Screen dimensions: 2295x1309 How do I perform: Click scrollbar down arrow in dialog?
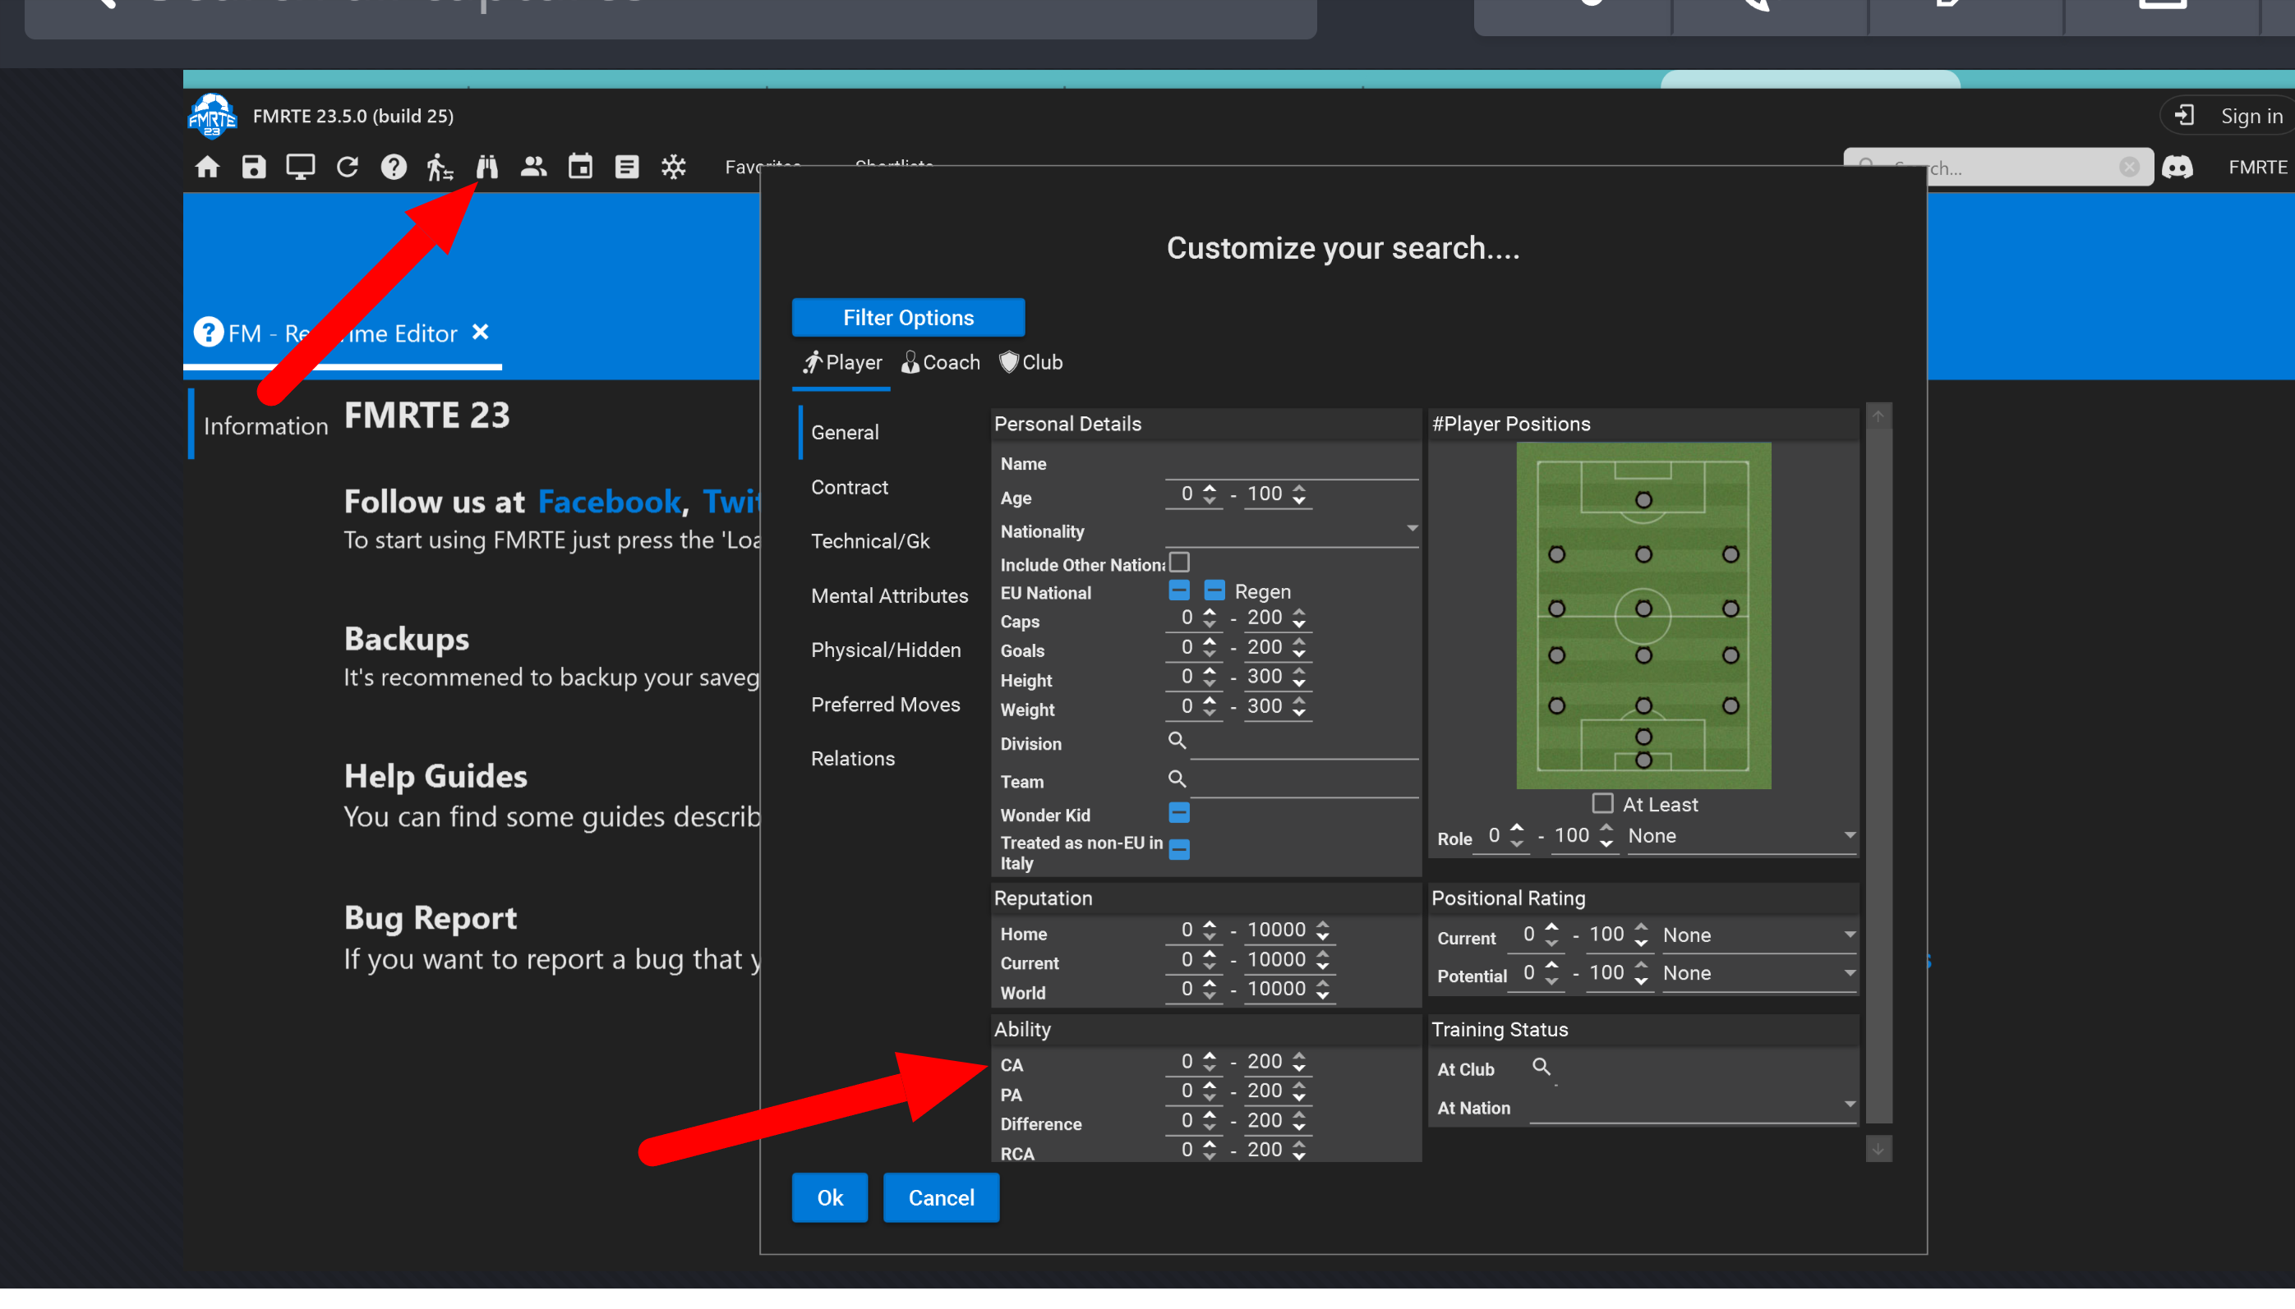(1878, 1149)
